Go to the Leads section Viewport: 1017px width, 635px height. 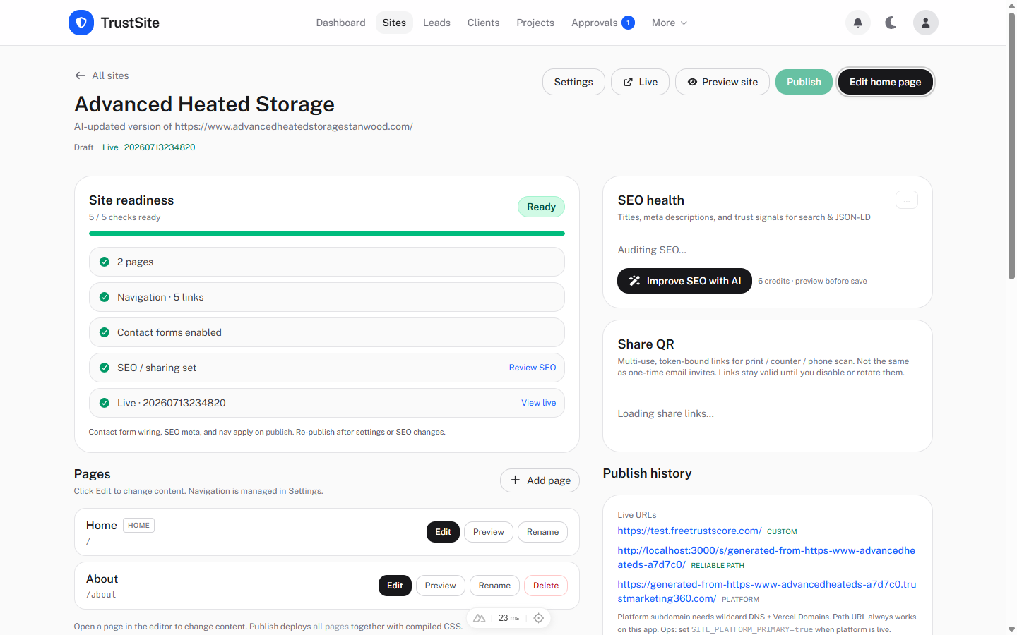pyautogui.click(x=436, y=23)
